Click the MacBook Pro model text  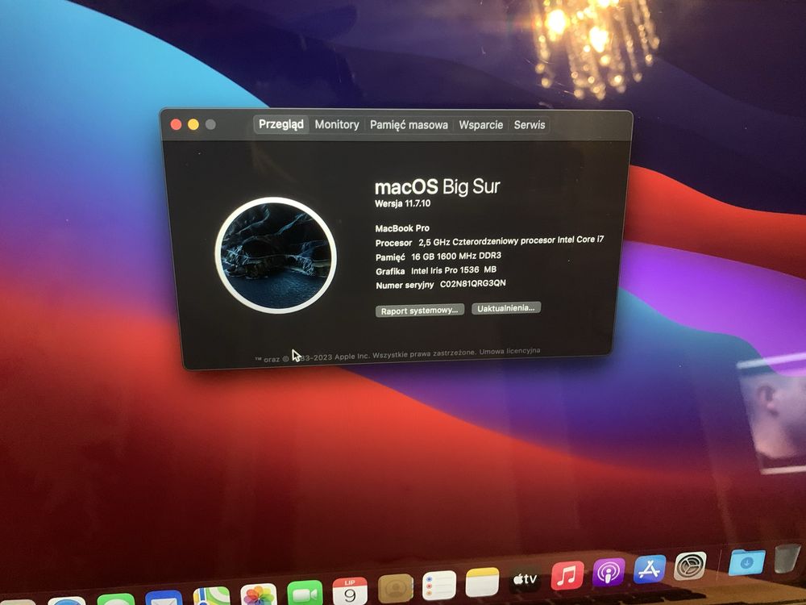pyautogui.click(x=402, y=228)
